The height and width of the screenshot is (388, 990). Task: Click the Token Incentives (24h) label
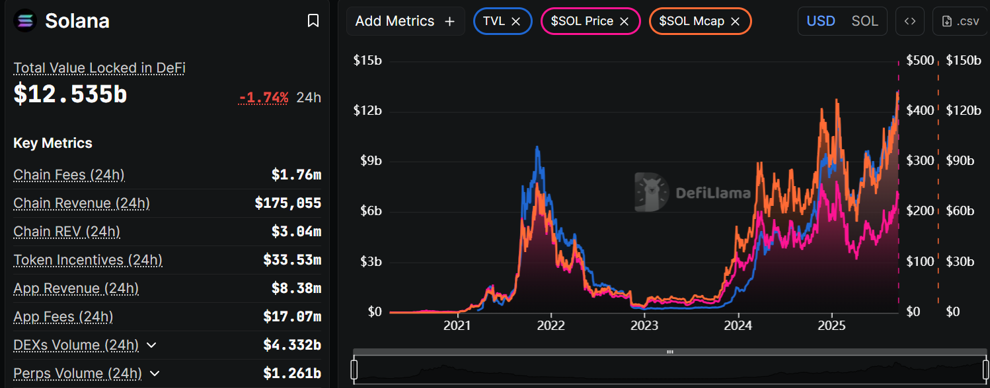(x=88, y=260)
